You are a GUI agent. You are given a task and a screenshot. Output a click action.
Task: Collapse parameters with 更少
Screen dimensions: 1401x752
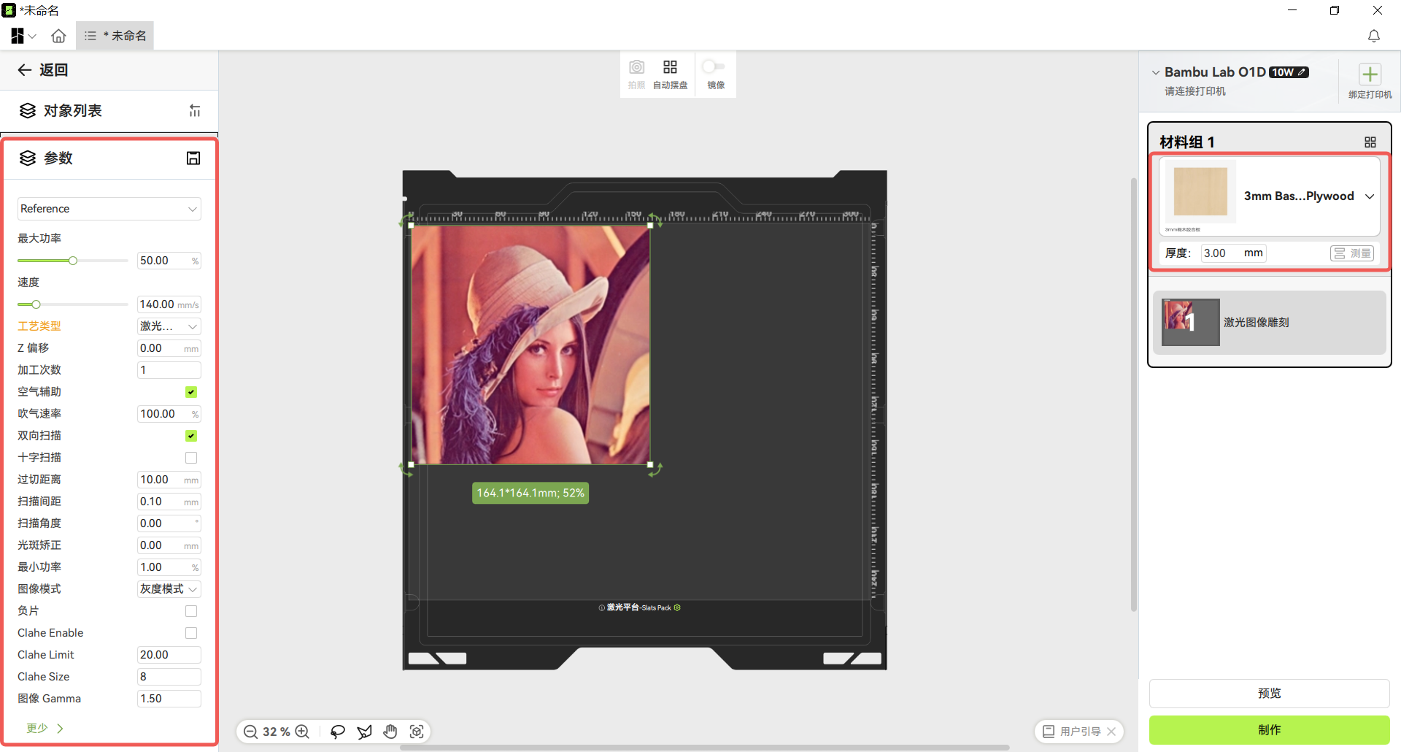click(x=45, y=728)
